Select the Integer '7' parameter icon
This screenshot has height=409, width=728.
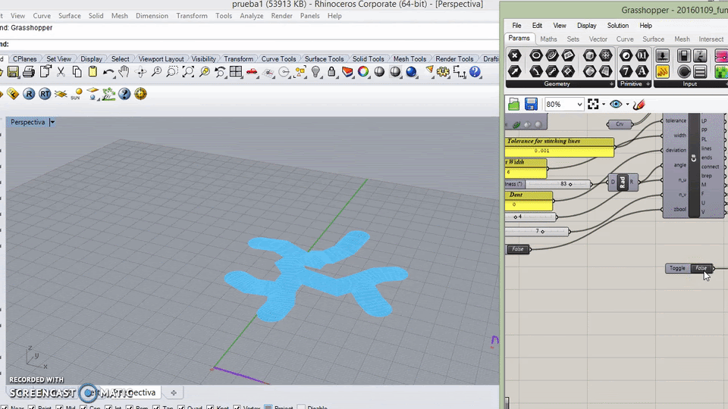[626, 71]
